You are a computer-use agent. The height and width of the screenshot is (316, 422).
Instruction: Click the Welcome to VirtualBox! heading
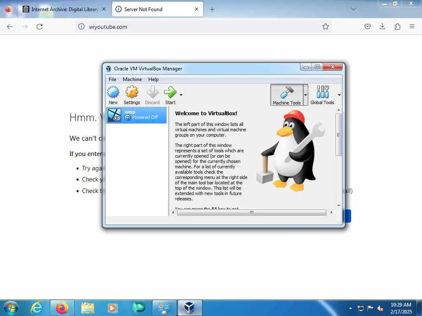[206, 114]
